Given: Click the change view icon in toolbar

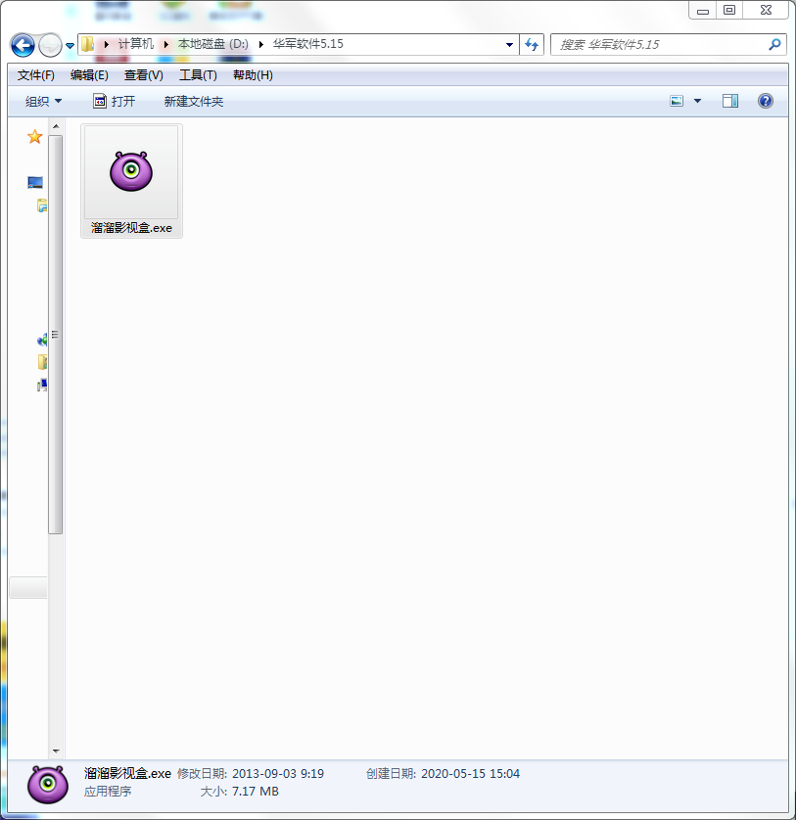Looking at the screenshot, I should (x=677, y=101).
